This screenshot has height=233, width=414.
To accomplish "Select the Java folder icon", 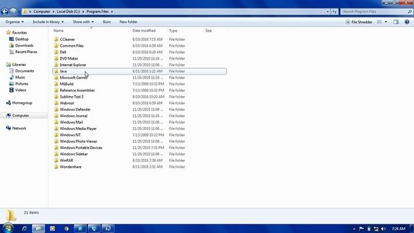I will tap(56, 71).
